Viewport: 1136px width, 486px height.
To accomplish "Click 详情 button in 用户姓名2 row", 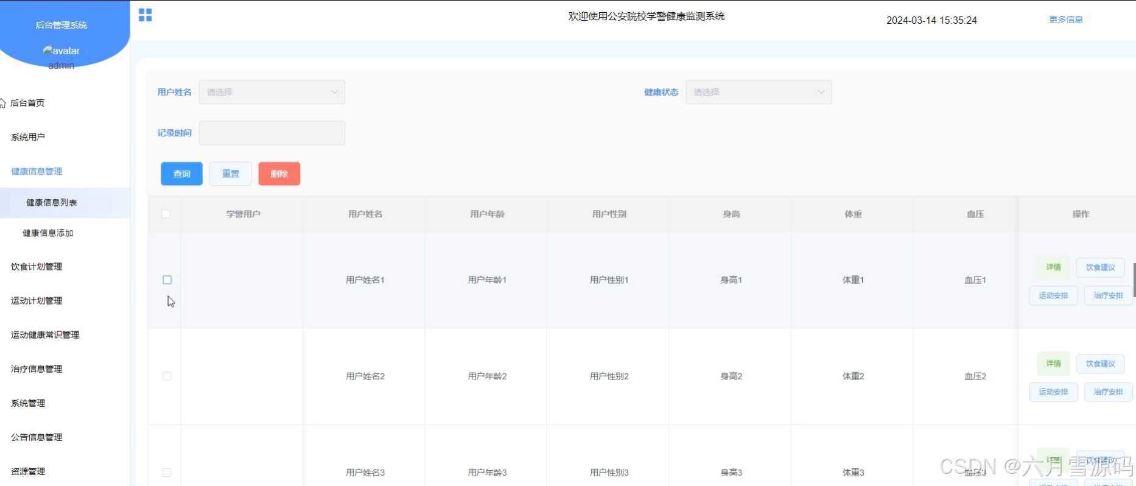I will pos(1053,363).
